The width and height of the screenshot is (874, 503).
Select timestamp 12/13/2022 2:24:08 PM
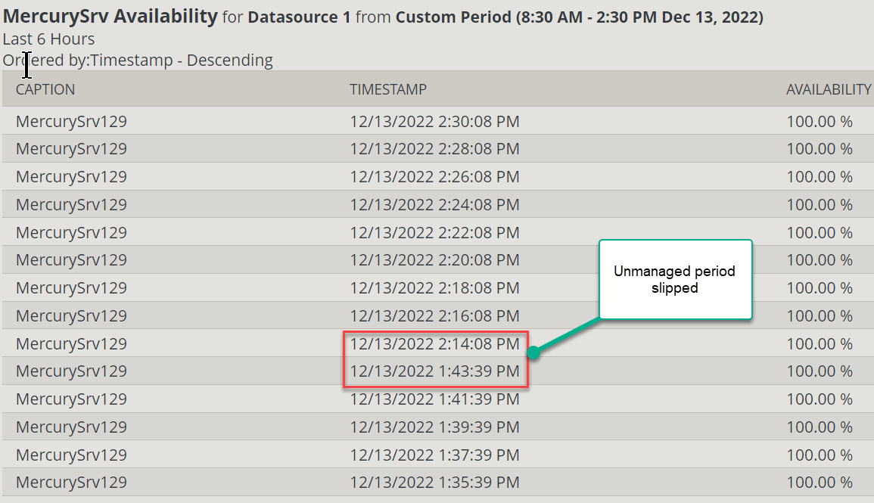(x=435, y=204)
